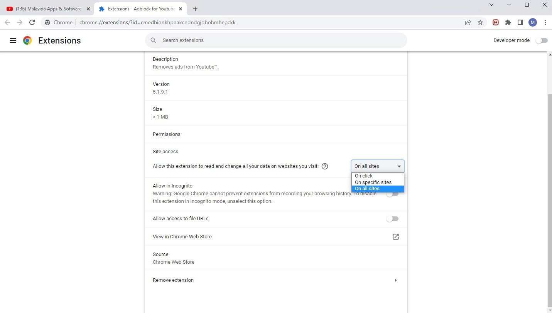Expand the Remove extension arrow
Viewport: 552px width, 313px height.
coord(396,280)
